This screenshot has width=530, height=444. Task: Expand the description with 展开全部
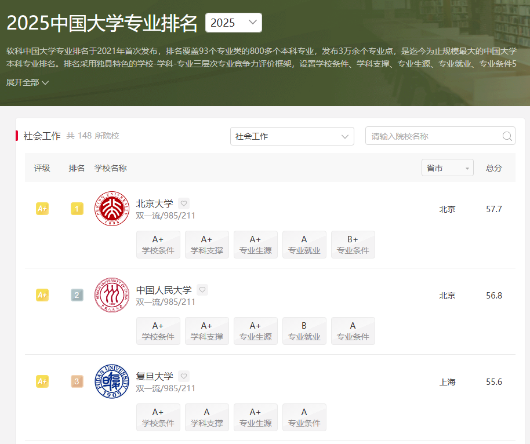[27, 82]
